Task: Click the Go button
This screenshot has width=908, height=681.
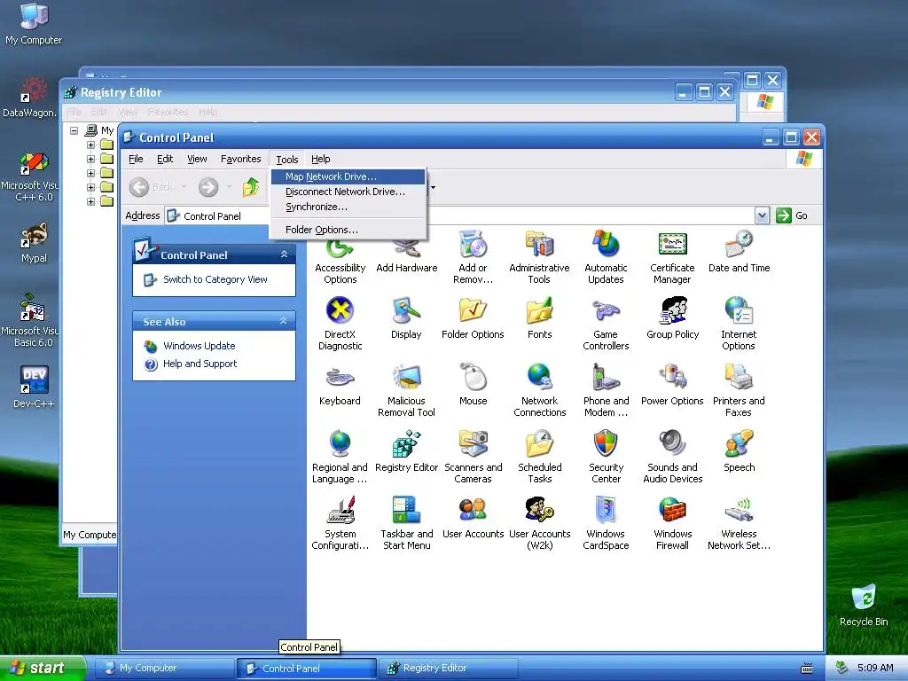Action: tap(792, 215)
